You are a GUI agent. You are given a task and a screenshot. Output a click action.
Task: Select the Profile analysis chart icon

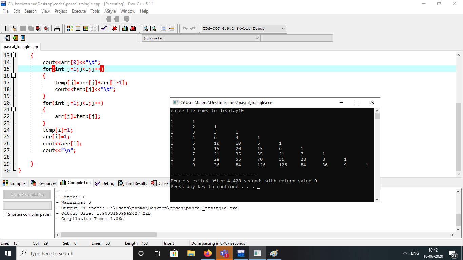pyautogui.click(x=124, y=28)
